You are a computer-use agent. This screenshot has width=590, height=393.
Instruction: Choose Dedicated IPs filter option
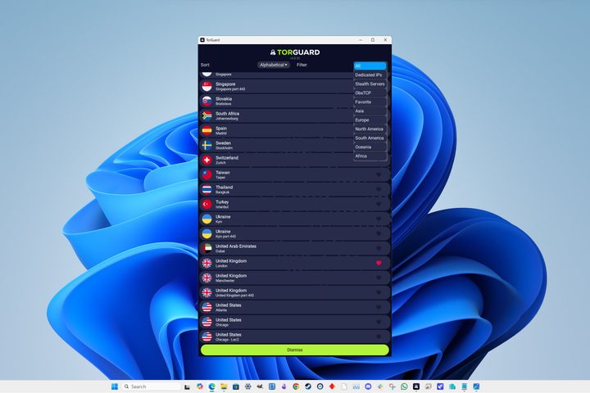coord(370,75)
